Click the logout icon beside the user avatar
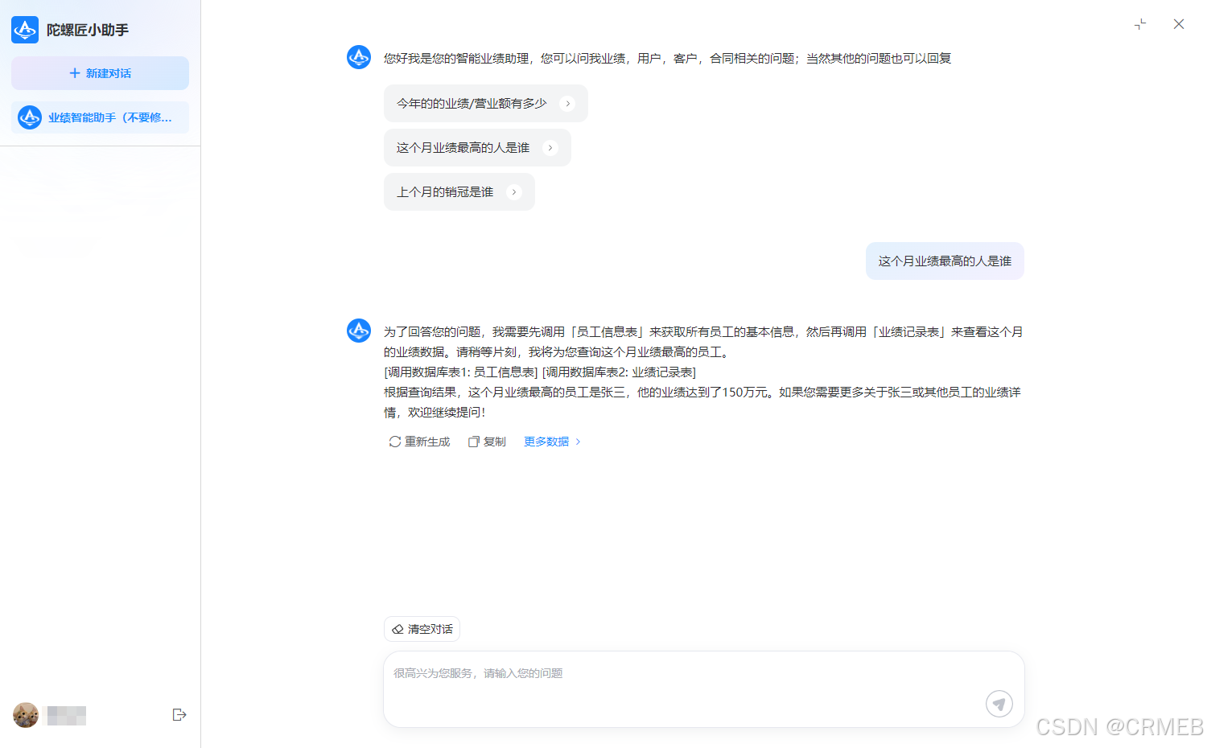The height and width of the screenshot is (748, 1207). click(x=179, y=714)
